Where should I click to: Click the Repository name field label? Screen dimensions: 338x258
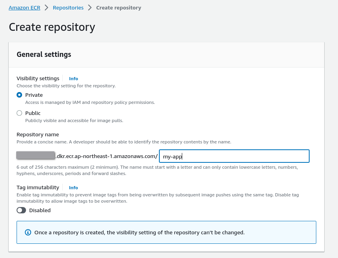tap(37, 135)
